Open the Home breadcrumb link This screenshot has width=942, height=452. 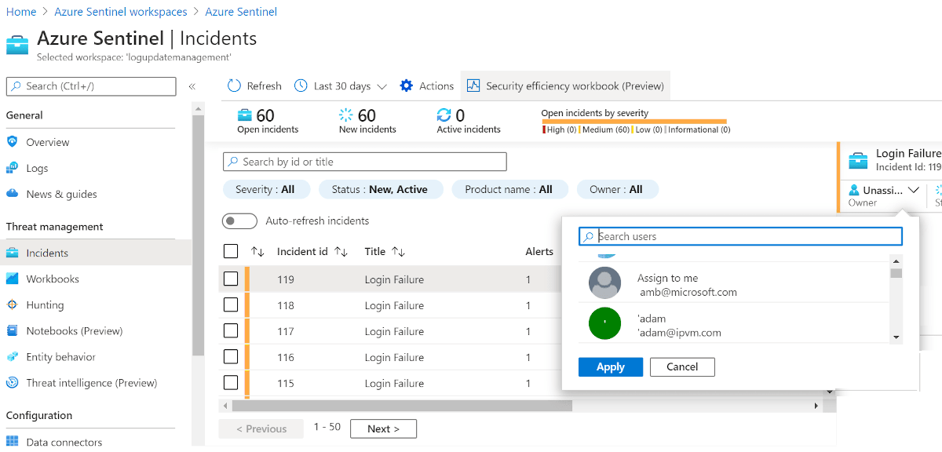21,11
